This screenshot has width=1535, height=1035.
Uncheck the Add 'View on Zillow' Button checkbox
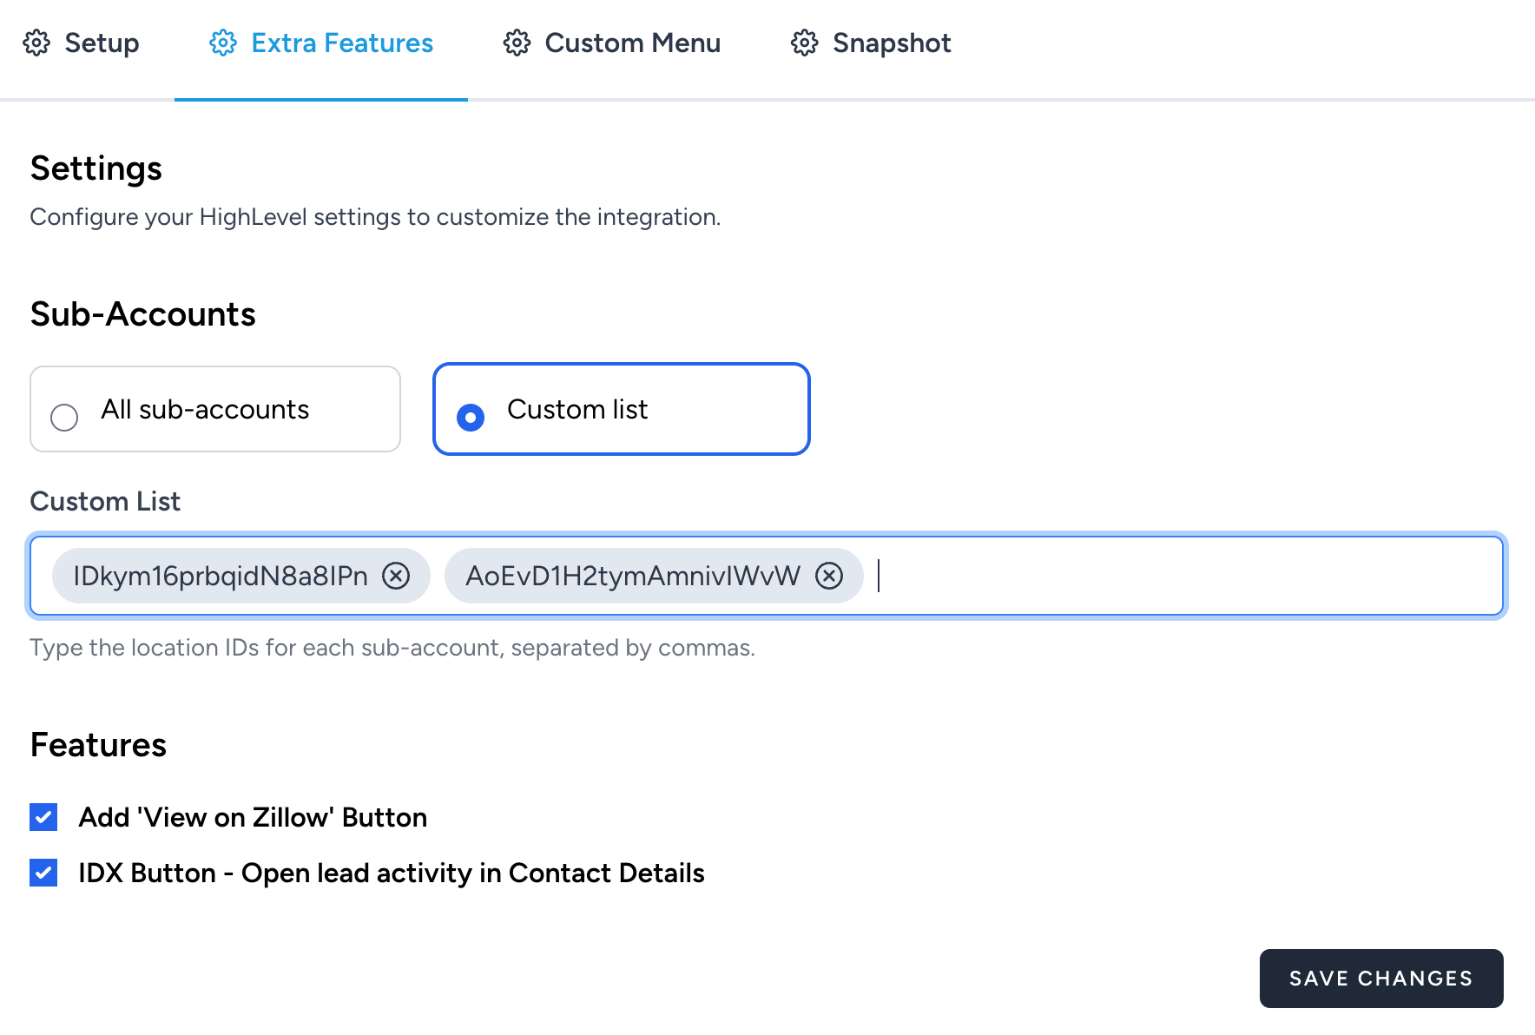point(43,817)
